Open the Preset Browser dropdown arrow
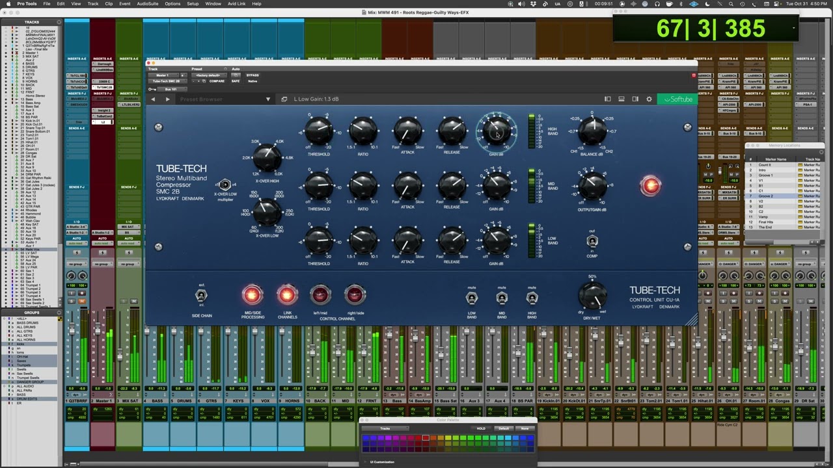The width and height of the screenshot is (833, 468). 268,99
